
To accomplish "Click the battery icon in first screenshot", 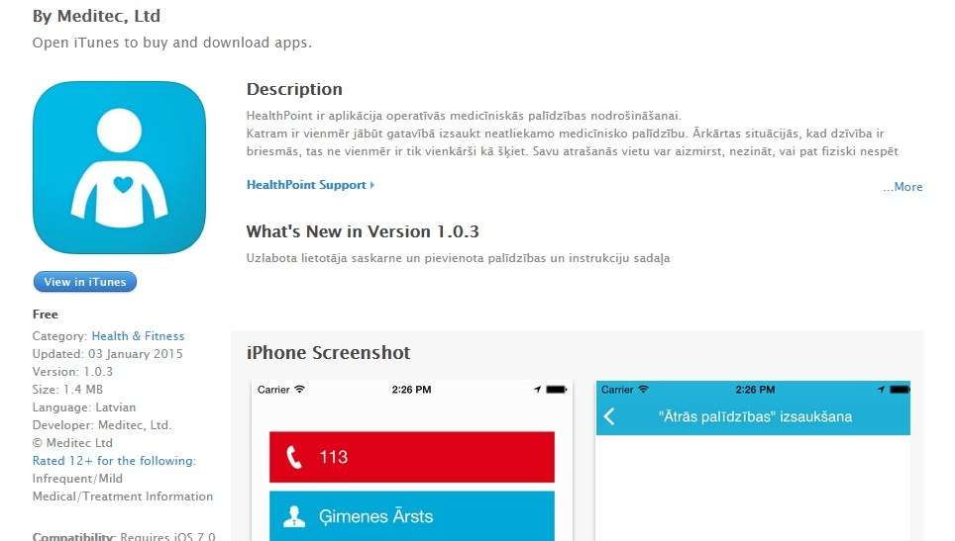I will [556, 390].
